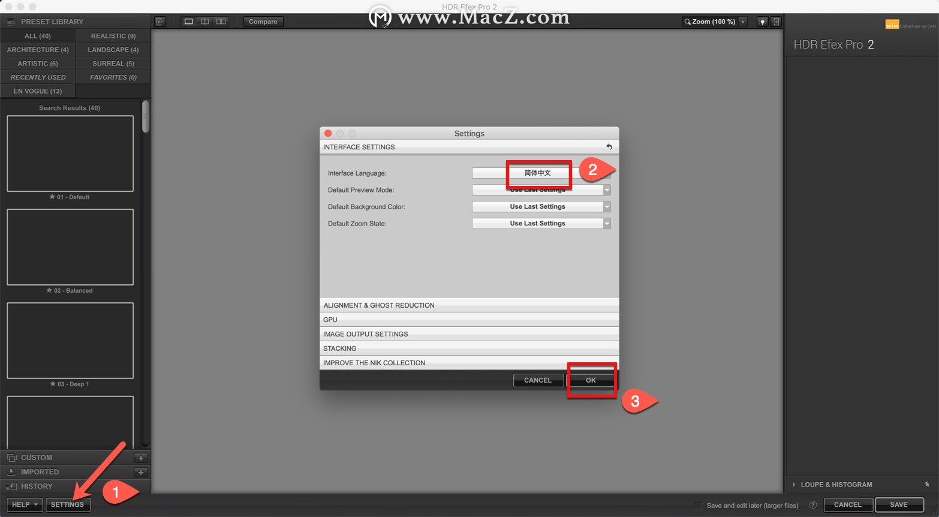
Task: Expand ALIGNMENT & GHOST REDUCTION section
Action: [x=469, y=305]
